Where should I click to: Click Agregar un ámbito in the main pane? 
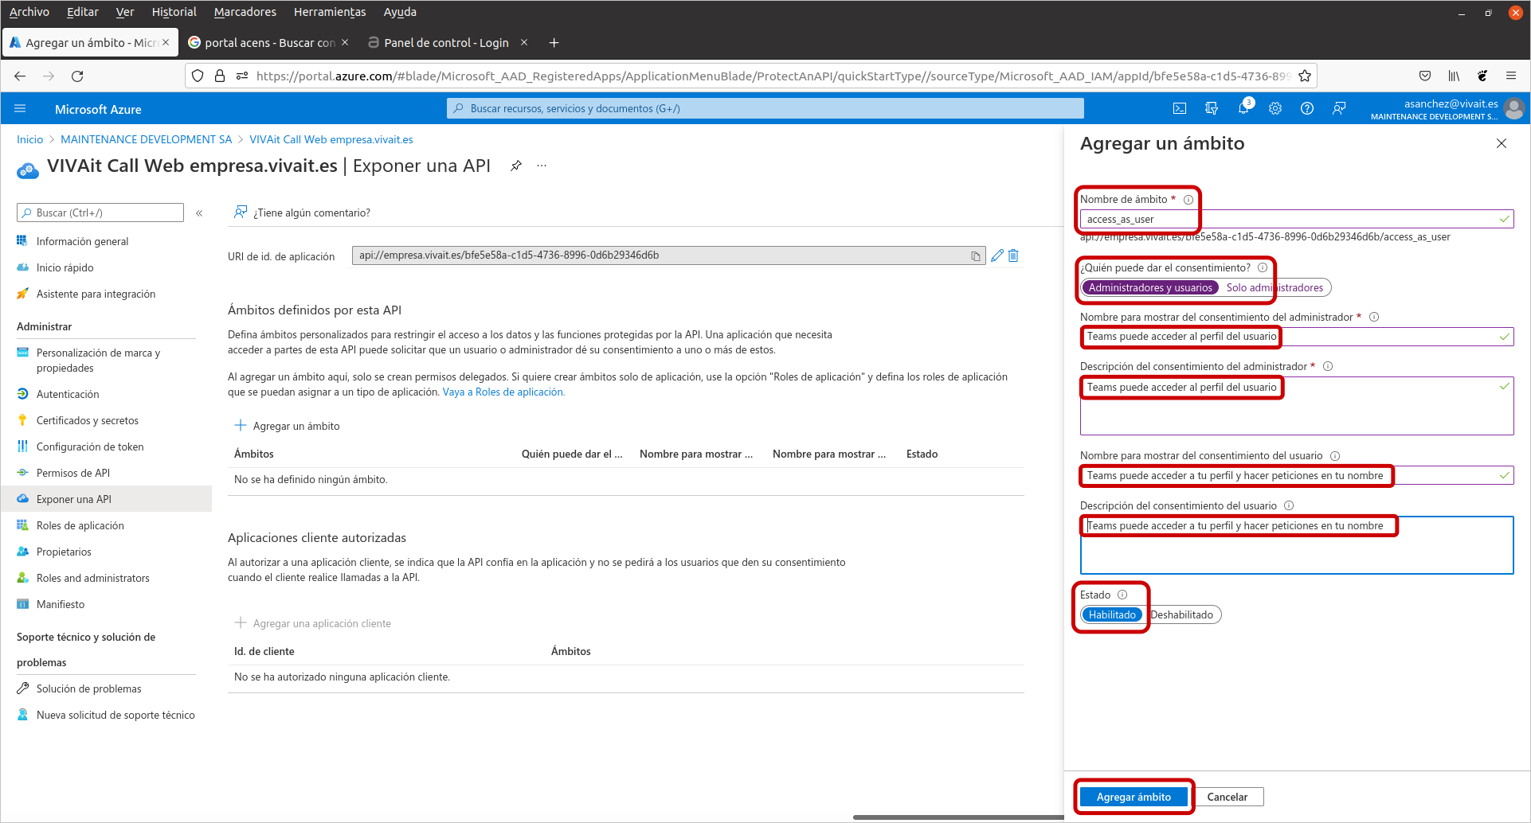click(x=288, y=427)
